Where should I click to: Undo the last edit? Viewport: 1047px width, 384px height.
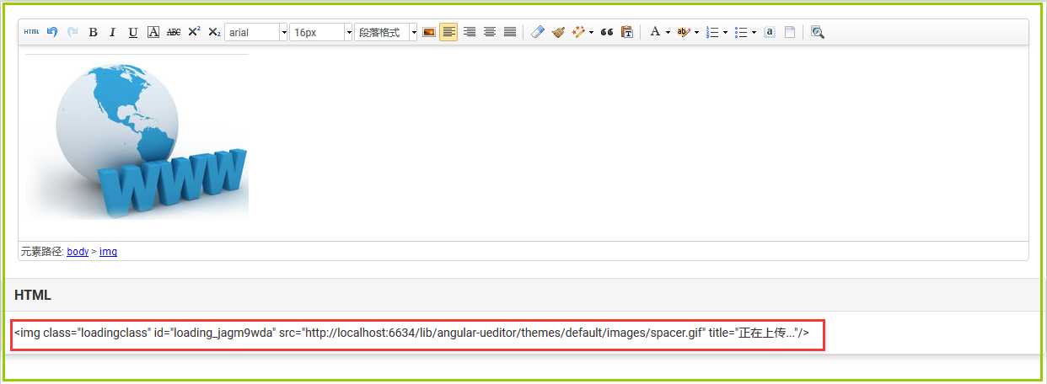pos(52,32)
